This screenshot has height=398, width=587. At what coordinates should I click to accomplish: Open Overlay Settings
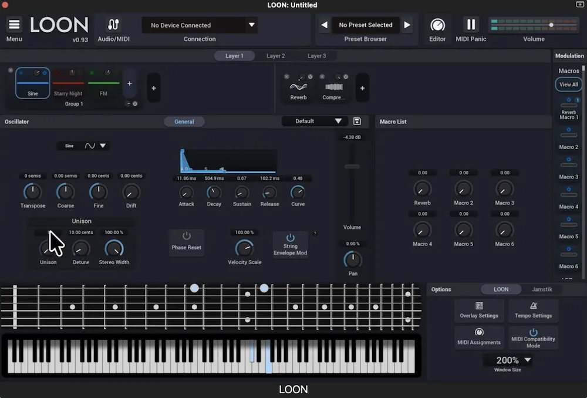tap(479, 311)
